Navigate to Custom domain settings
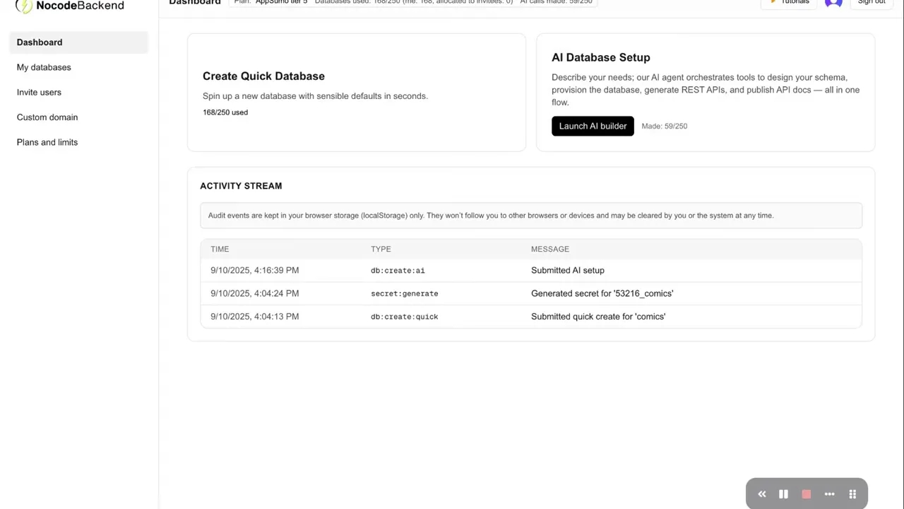The image size is (904, 509). [47, 117]
